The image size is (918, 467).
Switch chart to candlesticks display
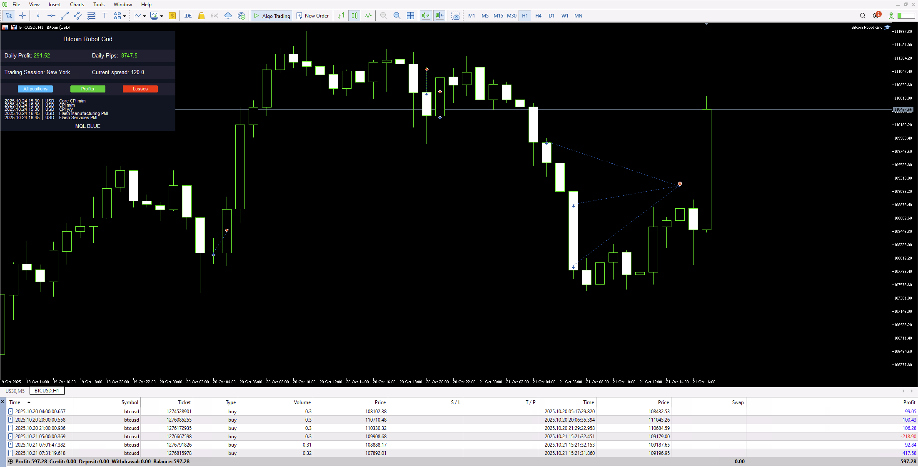pos(354,16)
